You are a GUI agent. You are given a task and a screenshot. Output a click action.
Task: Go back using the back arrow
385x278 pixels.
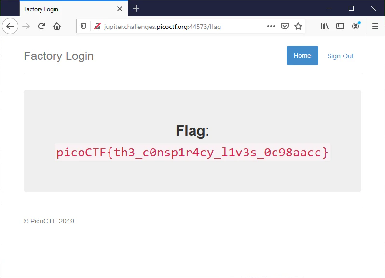point(10,26)
